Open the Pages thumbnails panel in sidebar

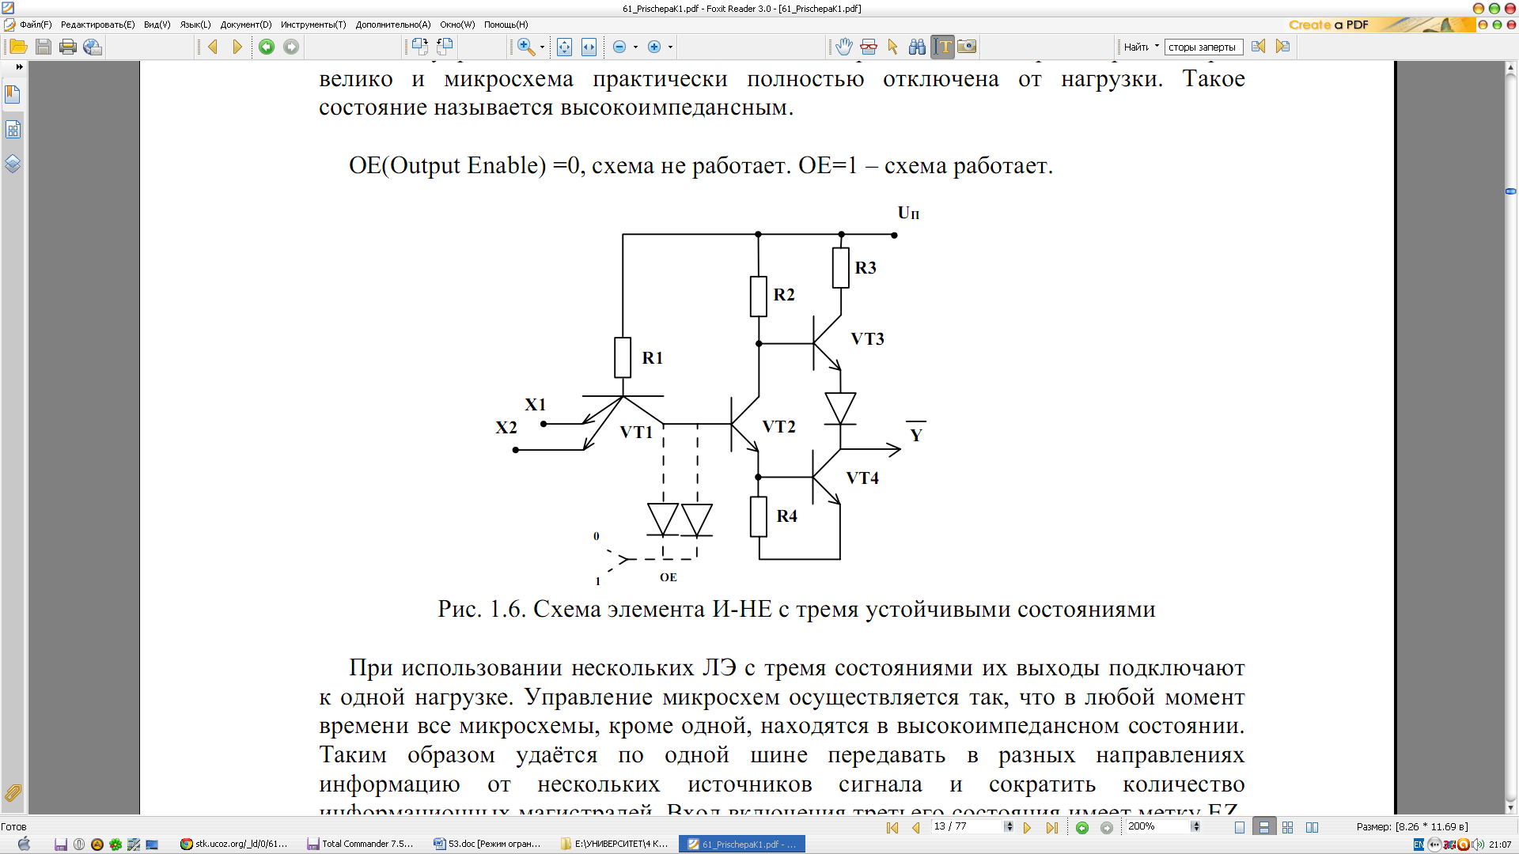tap(13, 129)
